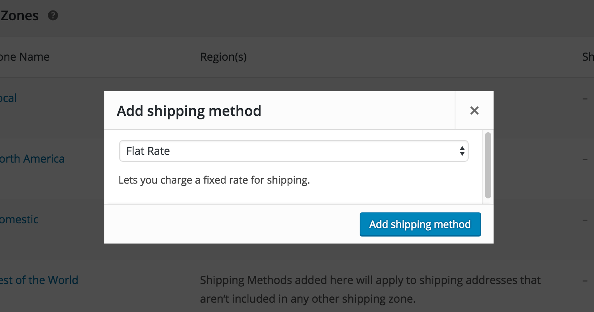Screen dimensions: 594x312
Task: Click the dash in Rest of the World row
Action: coord(585,281)
